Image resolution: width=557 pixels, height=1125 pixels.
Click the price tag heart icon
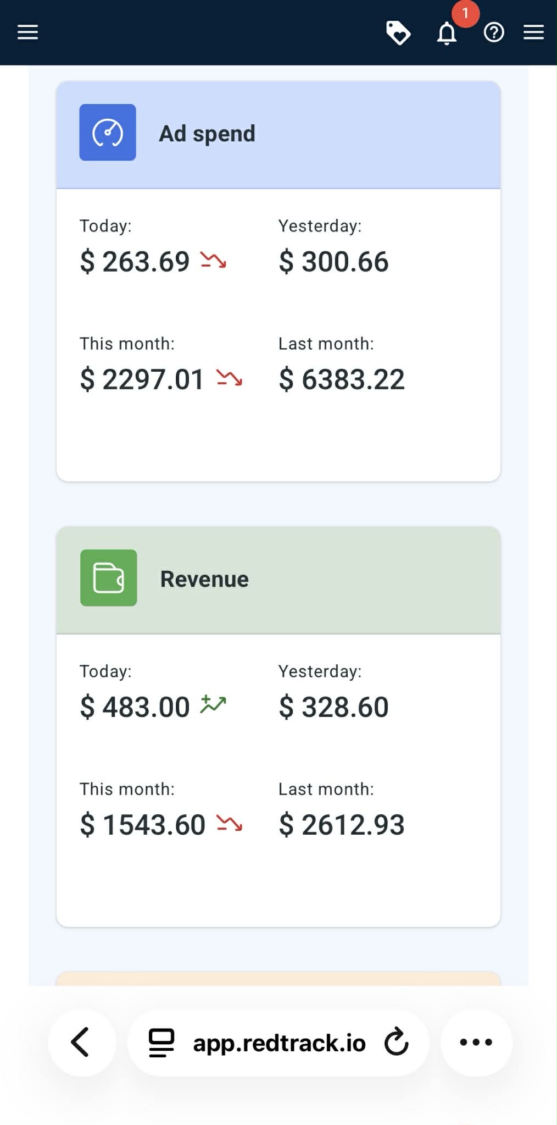coord(398,32)
